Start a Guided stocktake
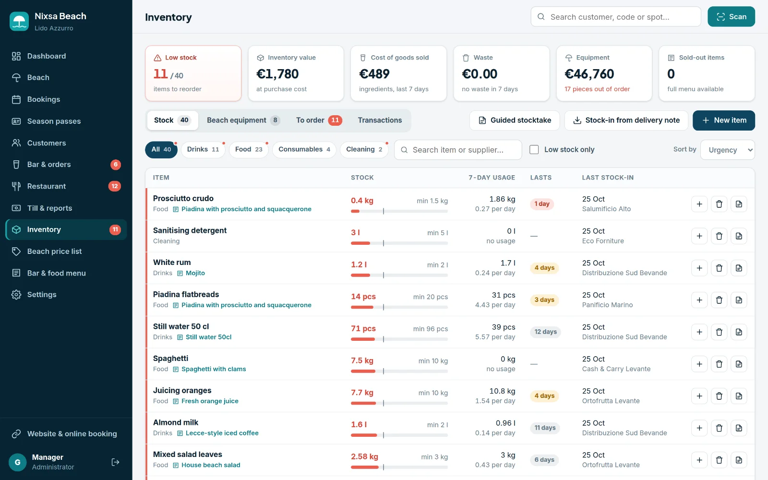 515,120
